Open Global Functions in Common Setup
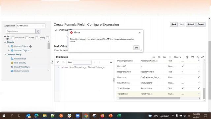Viewport: 211px width, 119px height. 21,71
